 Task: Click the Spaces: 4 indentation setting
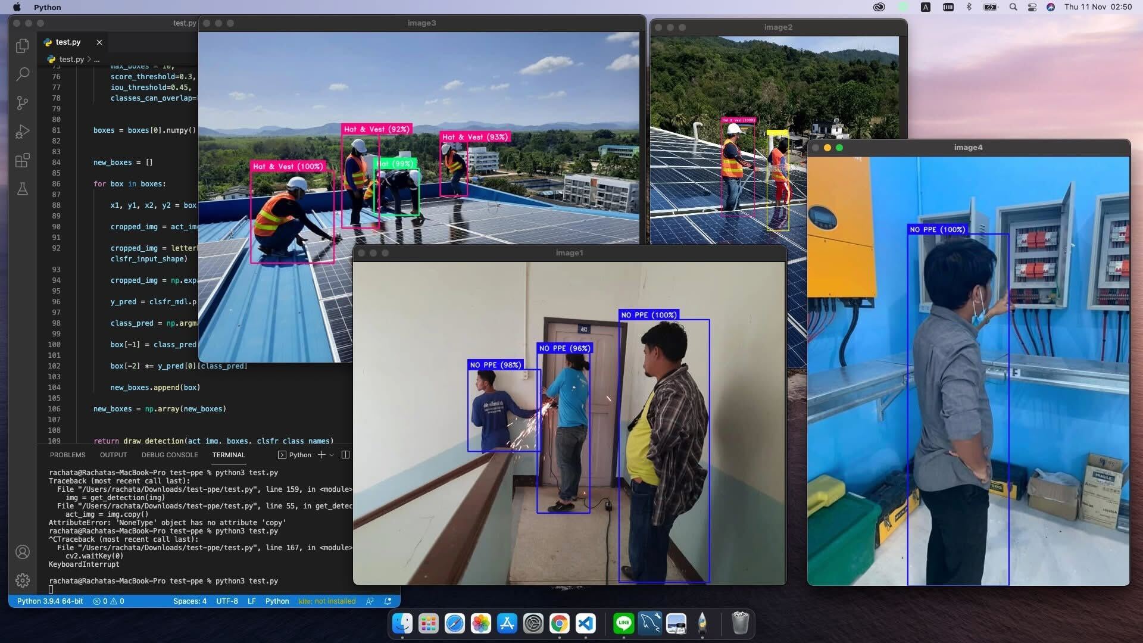[190, 601]
